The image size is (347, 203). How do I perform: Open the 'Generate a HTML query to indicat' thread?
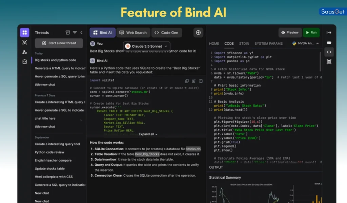coord(60,68)
